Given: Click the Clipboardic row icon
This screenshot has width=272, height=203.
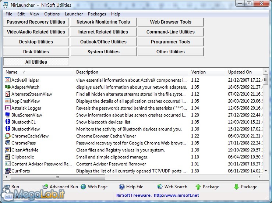Looking at the screenshot, I should tap(7, 157).
